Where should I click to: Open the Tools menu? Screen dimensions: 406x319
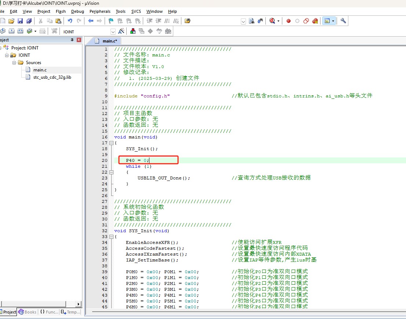click(x=120, y=11)
